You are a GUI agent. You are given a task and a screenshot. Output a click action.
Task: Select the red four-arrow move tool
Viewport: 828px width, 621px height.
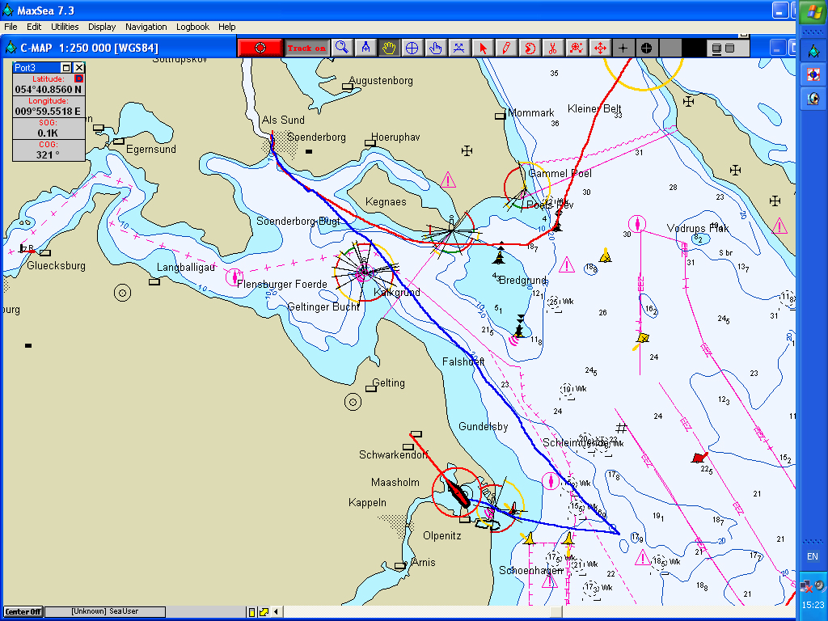click(x=600, y=48)
